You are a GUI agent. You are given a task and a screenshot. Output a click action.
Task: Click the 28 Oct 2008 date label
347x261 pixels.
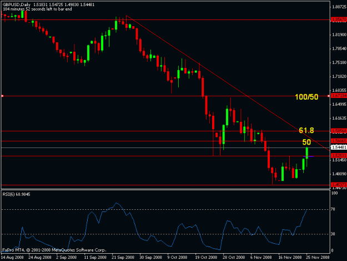click(234, 258)
